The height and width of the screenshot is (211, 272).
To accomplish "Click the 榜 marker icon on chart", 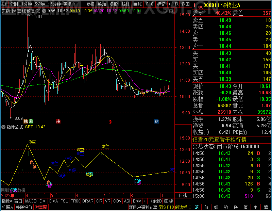I will (26, 121).
